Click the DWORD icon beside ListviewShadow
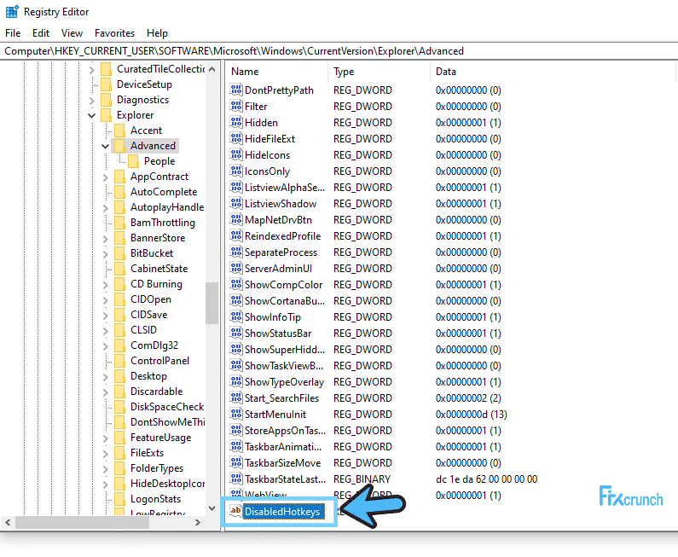Image resolution: width=678 pixels, height=557 pixels. click(x=236, y=203)
